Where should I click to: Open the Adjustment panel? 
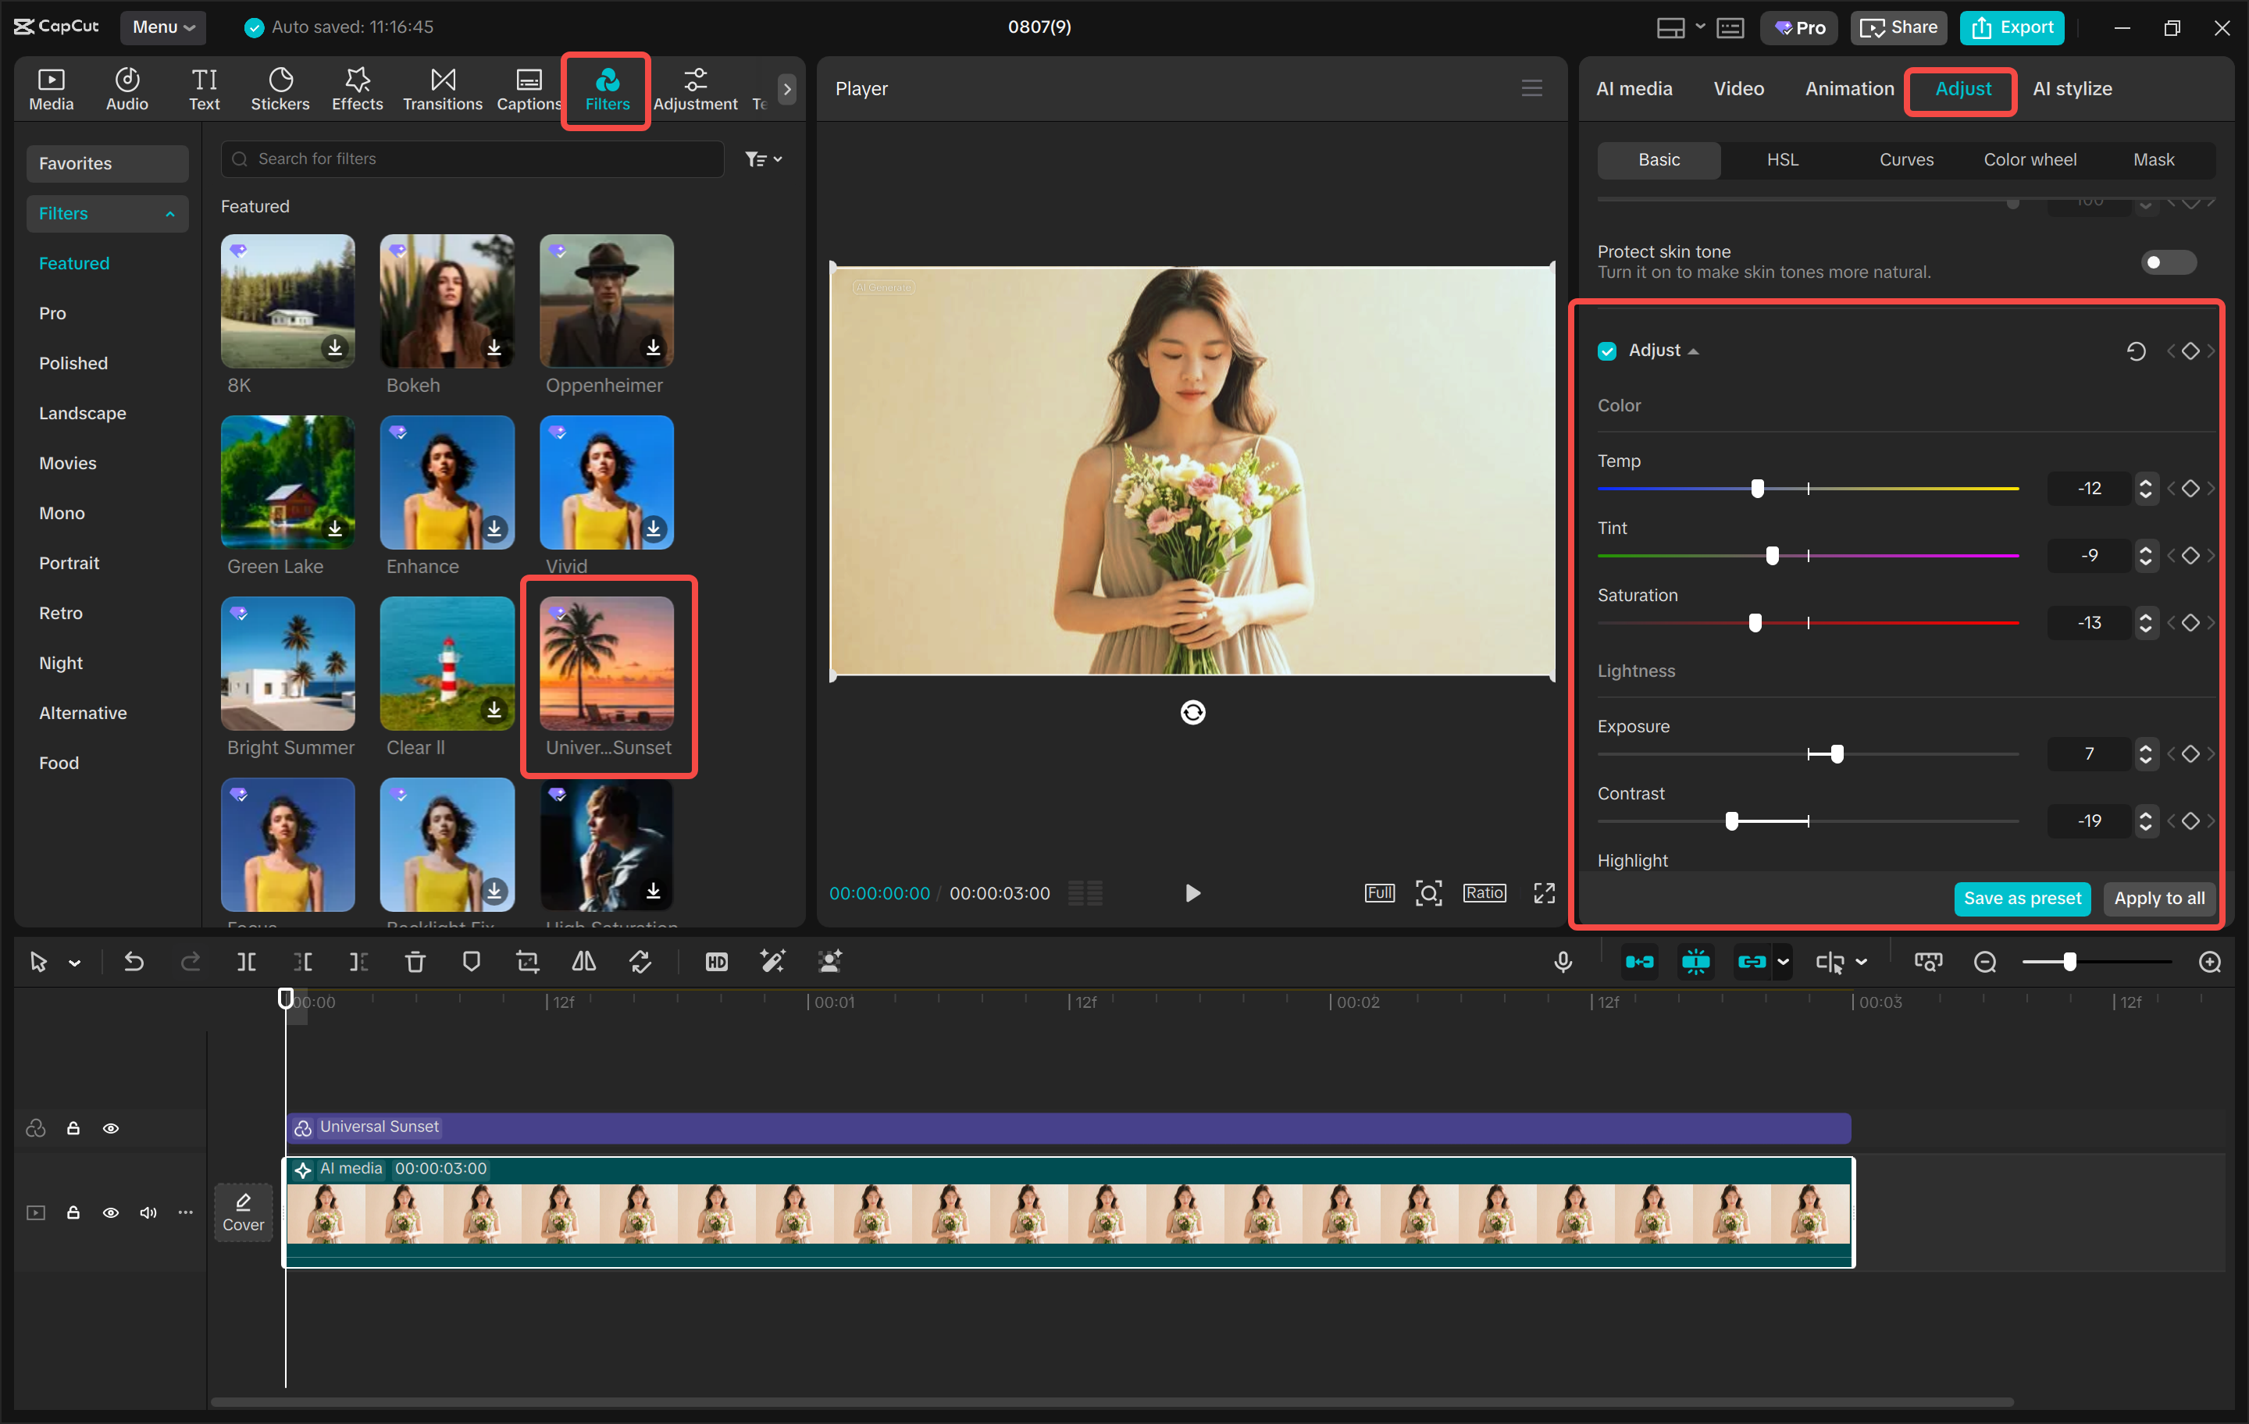coord(695,90)
